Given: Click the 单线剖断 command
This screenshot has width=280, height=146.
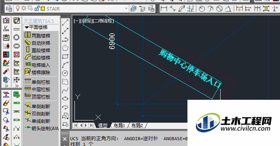Looking at the screenshot, I should coord(37,121).
